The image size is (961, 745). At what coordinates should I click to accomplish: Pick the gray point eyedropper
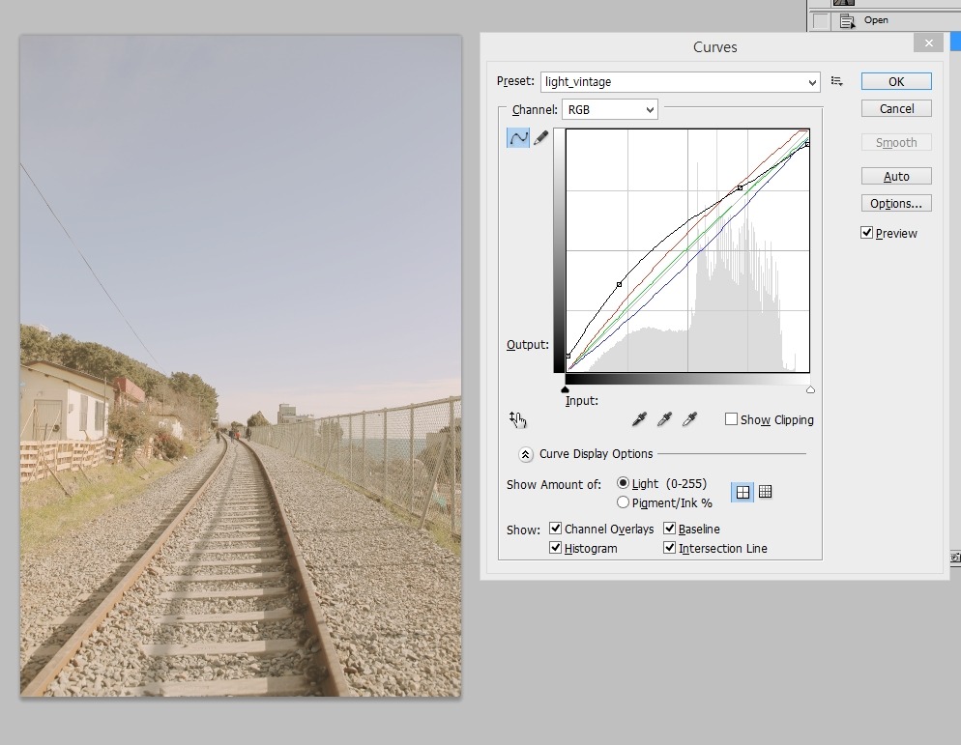[x=664, y=419]
